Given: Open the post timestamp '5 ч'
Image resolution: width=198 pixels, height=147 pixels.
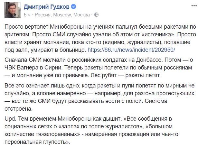Looking at the screenshot, I should point(27,15).
